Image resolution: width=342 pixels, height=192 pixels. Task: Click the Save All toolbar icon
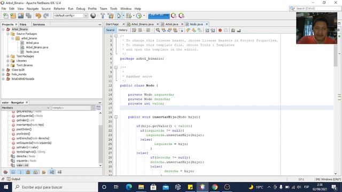pos(28,15)
